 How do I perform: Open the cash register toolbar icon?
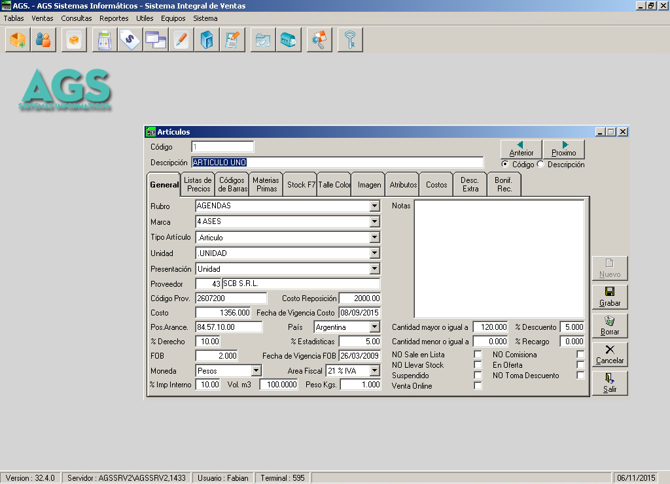click(105, 40)
